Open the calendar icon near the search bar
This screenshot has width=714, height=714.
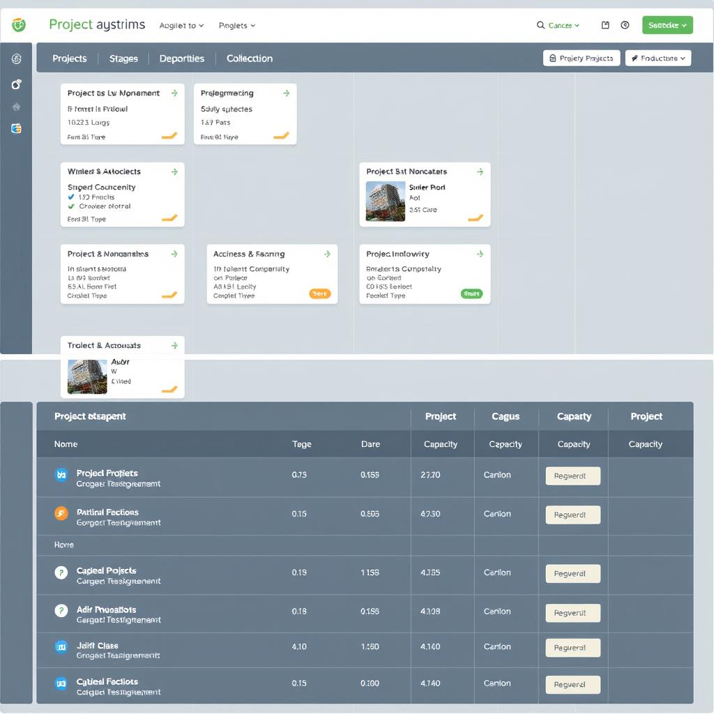pyautogui.click(x=605, y=24)
